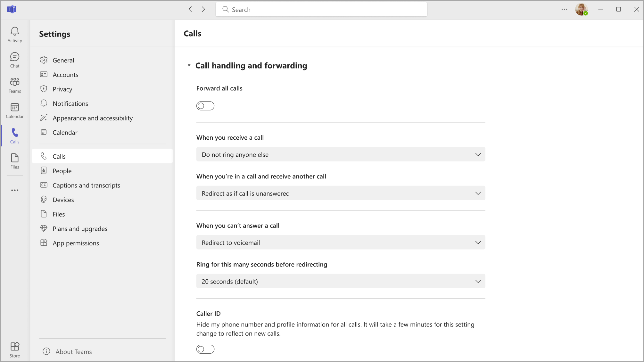Click the Files icon in sidebar
The image size is (644, 362).
[15, 160]
